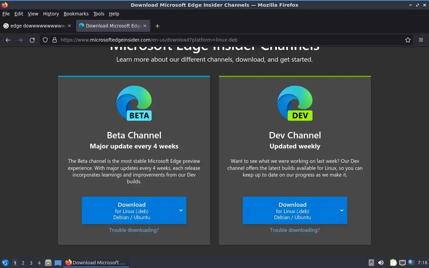Open Beta channel 'Trouble downloading?' link
429x268 pixels.
point(134,230)
